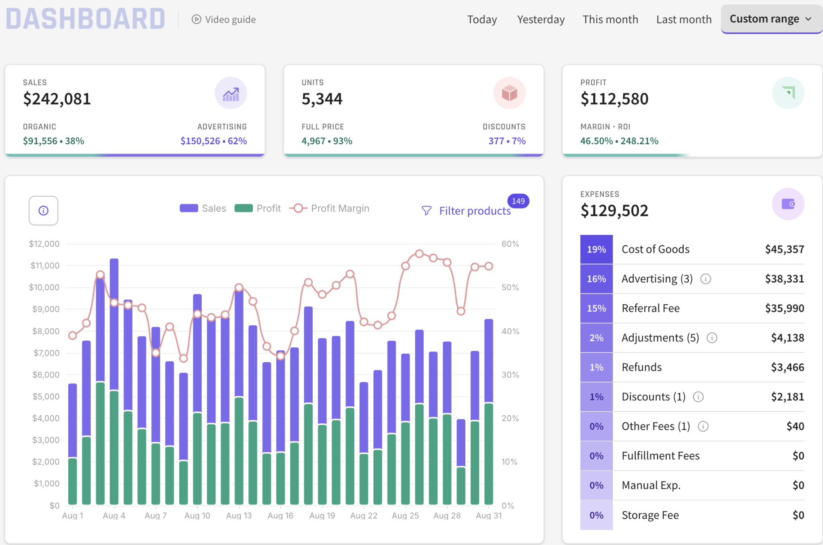Click the Fulfillment Fees row
The width and height of the screenshot is (823, 545).
point(692,456)
